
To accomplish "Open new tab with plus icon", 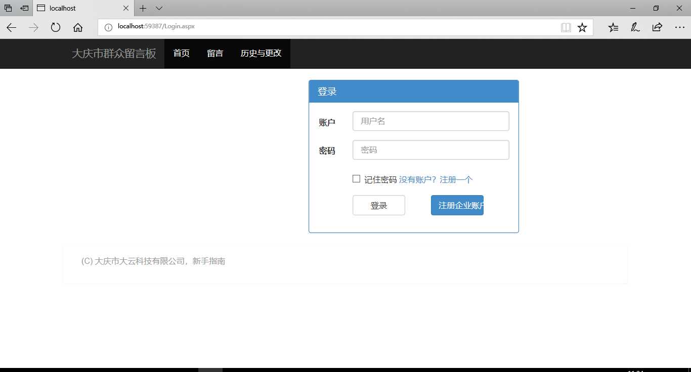I will tap(143, 8).
